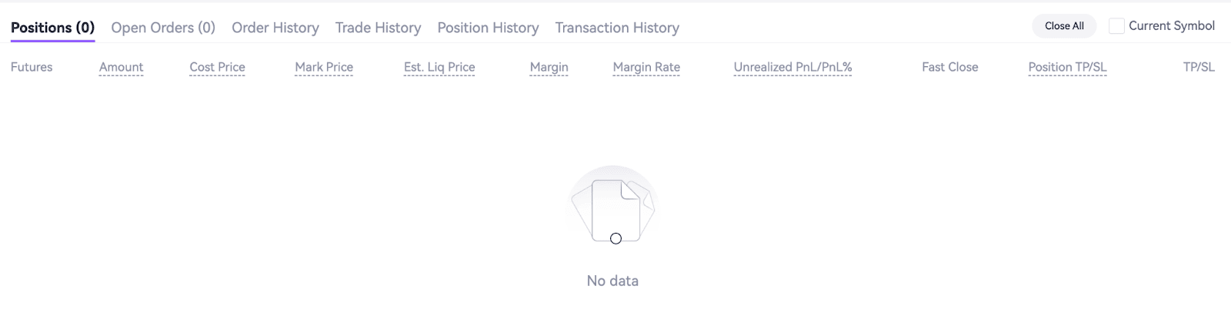
Task: Go to the Order History tab
Action: pyautogui.click(x=275, y=28)
